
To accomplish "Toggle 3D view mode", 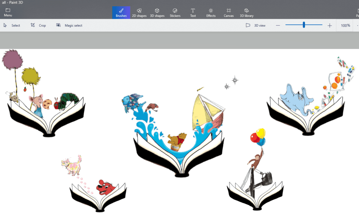I will pos(256,25).
